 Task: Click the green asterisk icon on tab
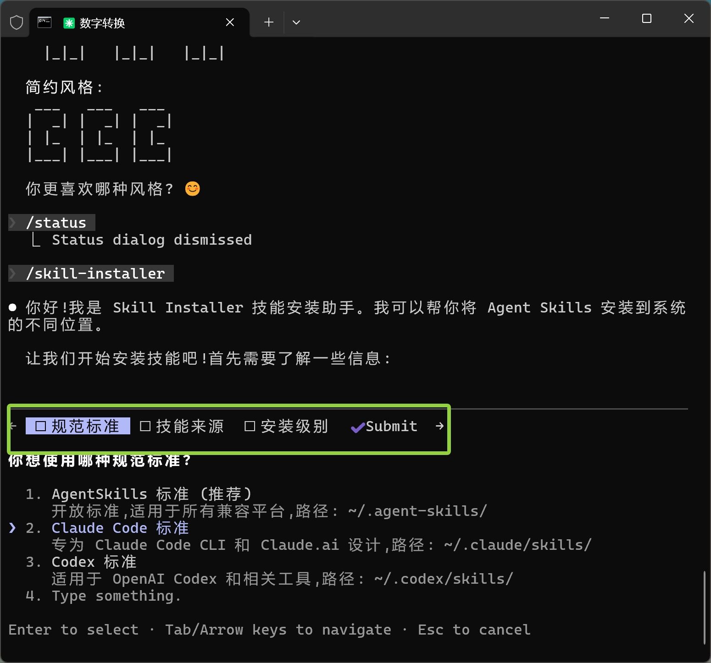click(69, 23)
